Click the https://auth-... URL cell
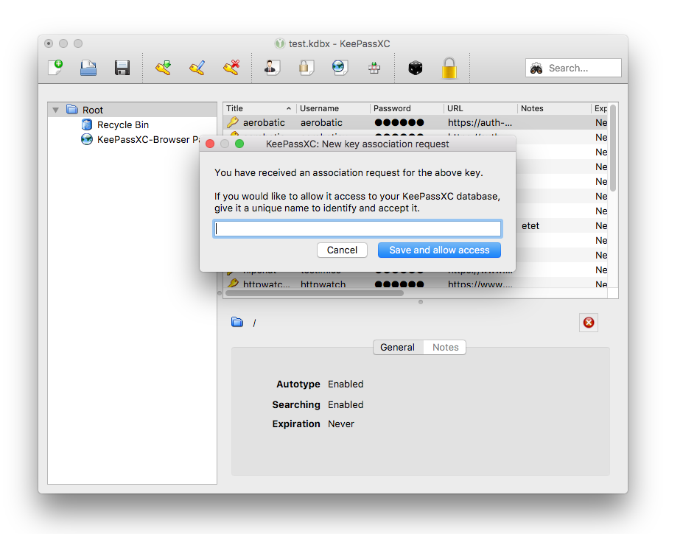This screenshot has height=534, width=683. [x=480, y=123]
